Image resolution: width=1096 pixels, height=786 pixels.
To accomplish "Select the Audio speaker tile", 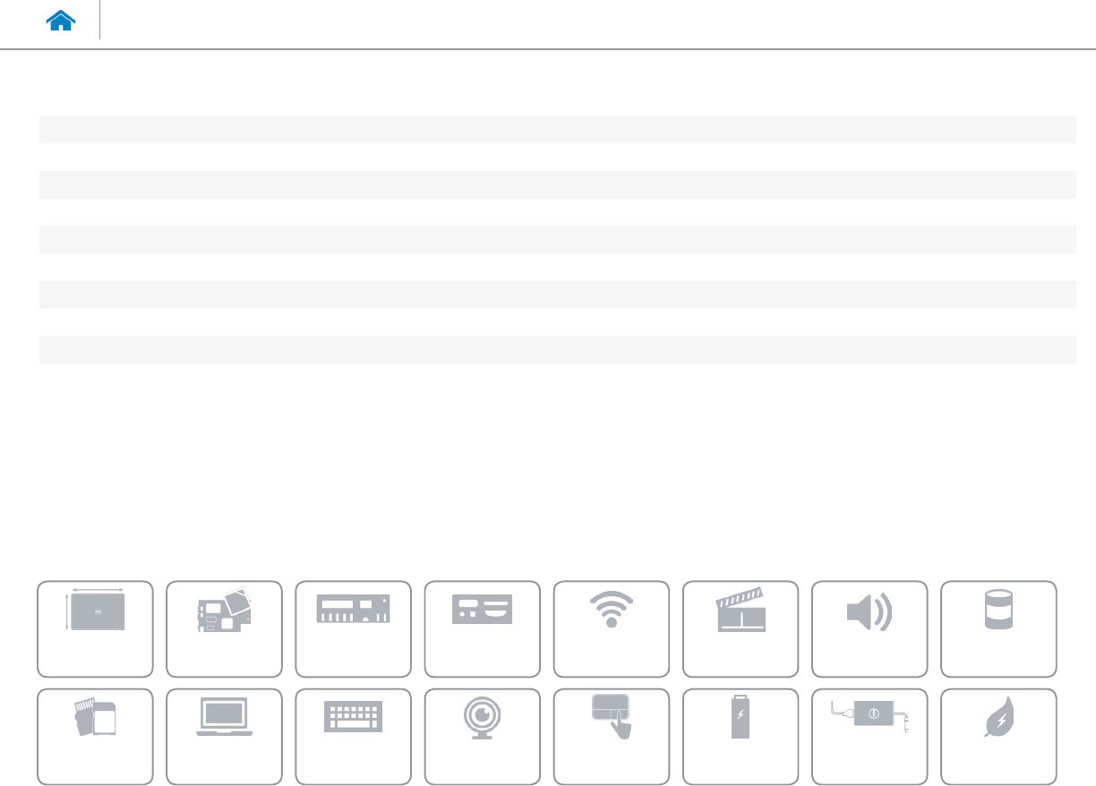I will click(x=869, y=628).
